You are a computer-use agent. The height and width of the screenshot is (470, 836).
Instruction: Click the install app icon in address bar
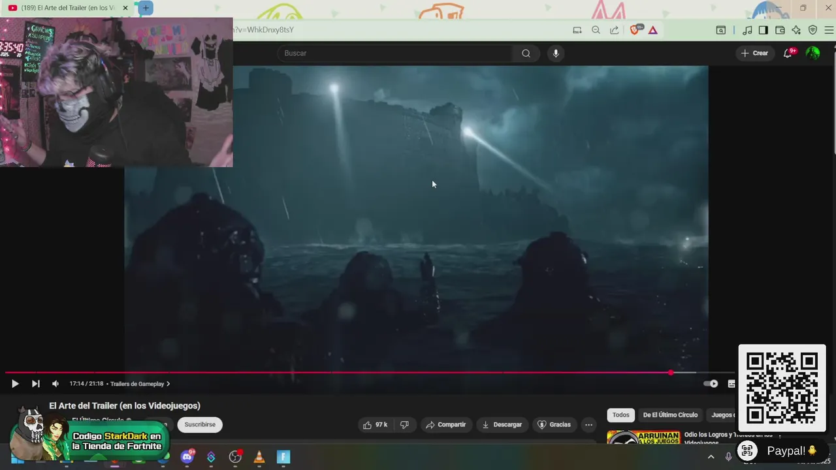[x=577, y=30]
